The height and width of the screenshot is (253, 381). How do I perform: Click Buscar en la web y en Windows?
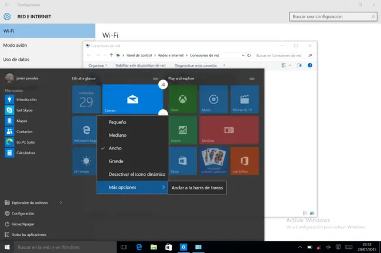point(66,247)
